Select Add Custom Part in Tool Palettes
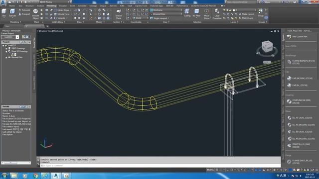 coord(298,37)
